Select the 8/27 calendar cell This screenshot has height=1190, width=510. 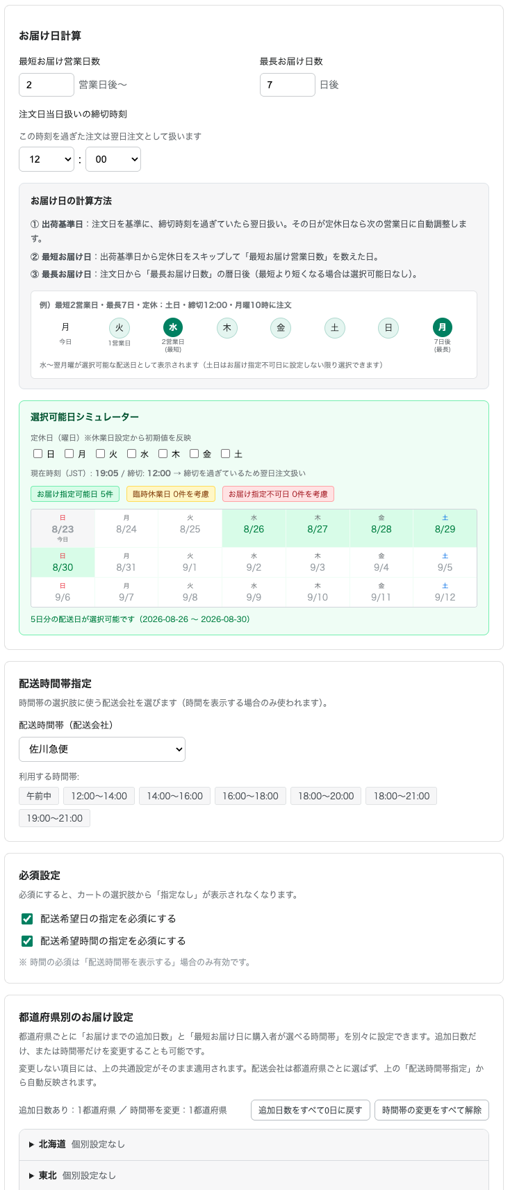point(318,528)
